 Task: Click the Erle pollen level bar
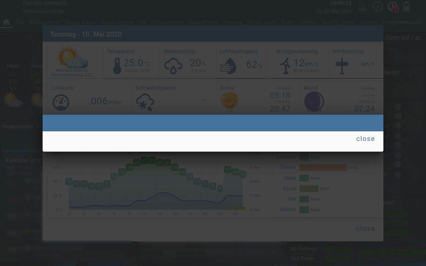click(x=304, y=199)
